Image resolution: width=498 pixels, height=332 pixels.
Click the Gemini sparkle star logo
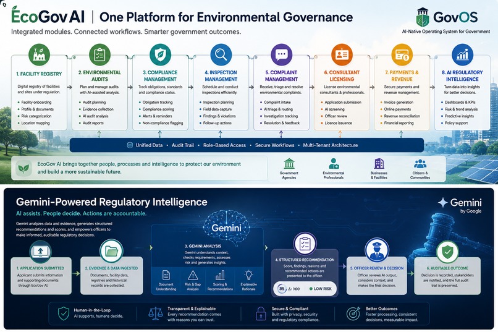(443, 202)
